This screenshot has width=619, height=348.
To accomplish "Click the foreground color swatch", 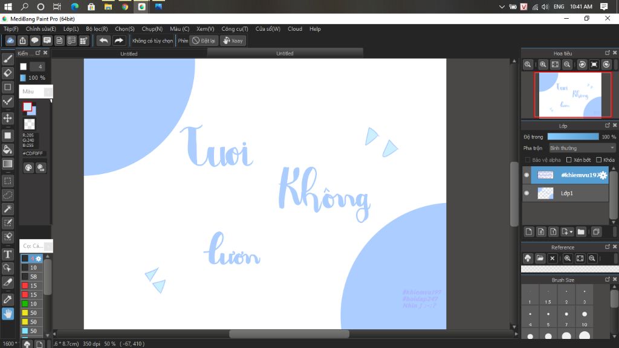I will (x=27, y=106).
